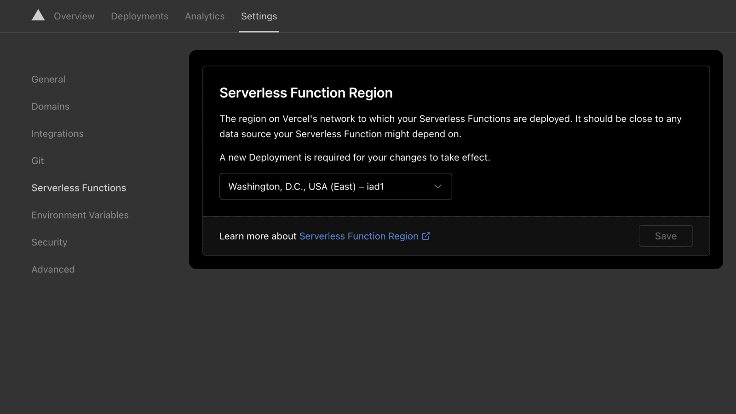Open the Advanced settings section

point(53,269)
